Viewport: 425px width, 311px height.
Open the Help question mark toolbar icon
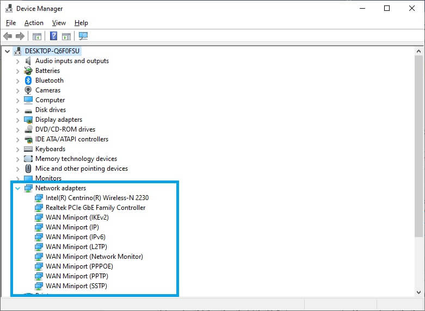point(54,36)
